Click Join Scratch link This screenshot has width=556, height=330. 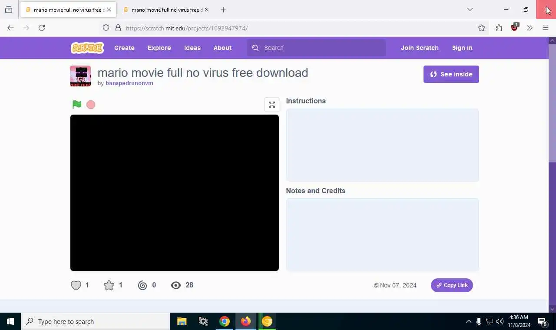[x=420, y=48]
